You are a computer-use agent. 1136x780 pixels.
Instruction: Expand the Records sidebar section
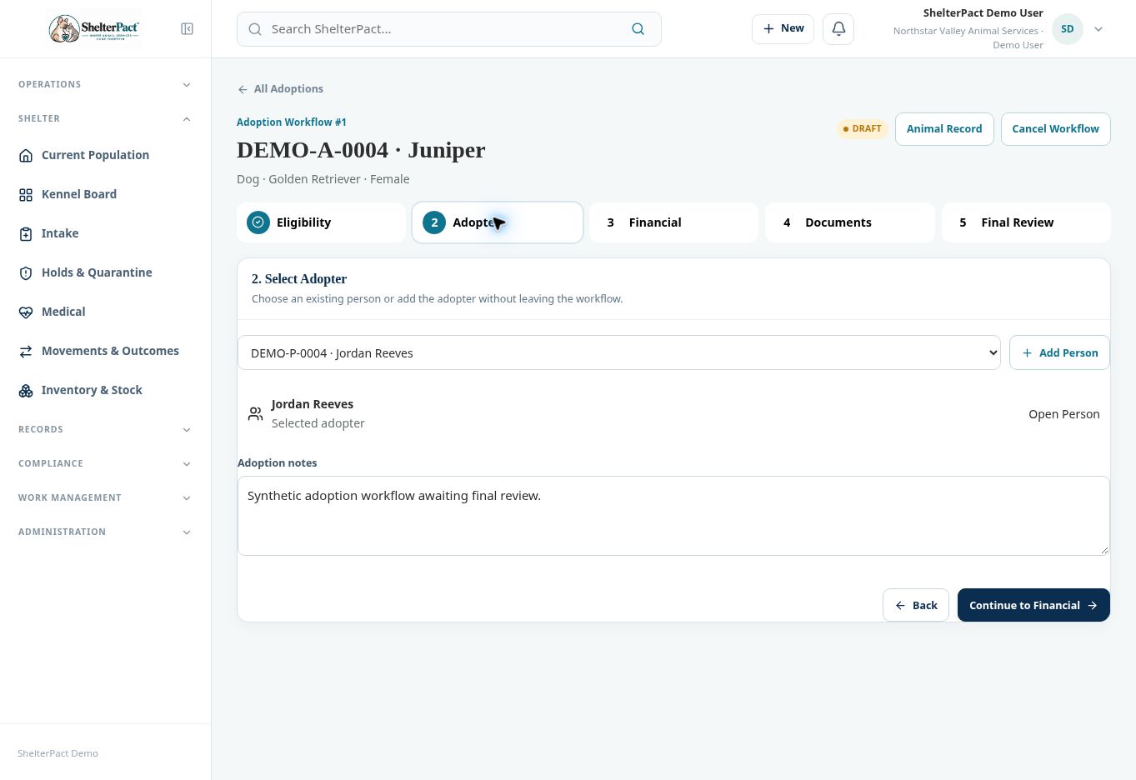coord(105,429)
